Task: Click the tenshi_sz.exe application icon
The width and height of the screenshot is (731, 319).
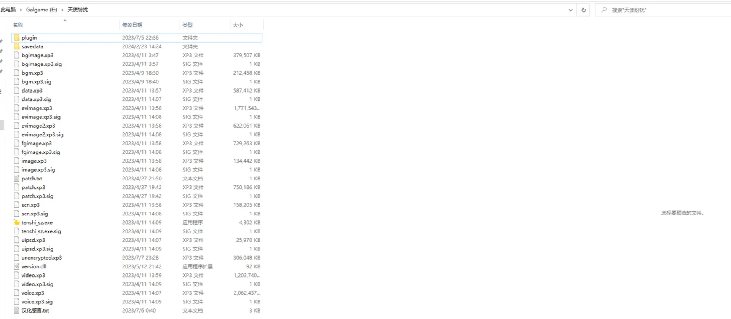Action: coord(16,222)
